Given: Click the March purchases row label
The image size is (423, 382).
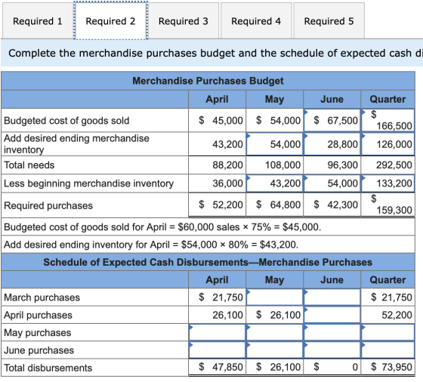Looking at the screenshot, I should click(42, 297).
